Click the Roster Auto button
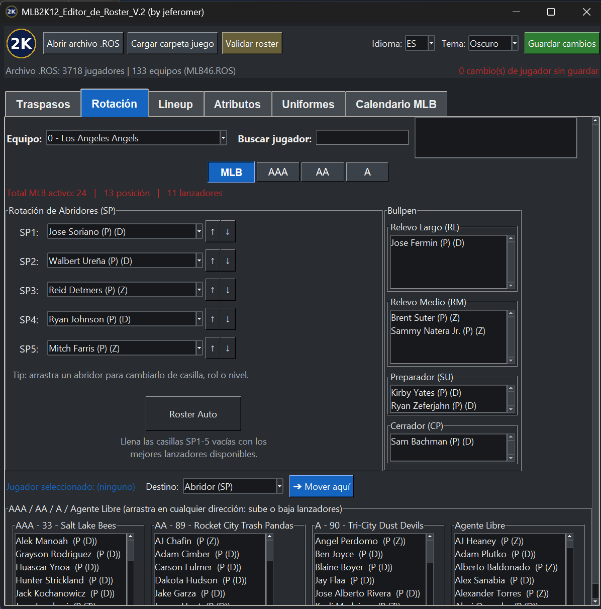Screen dimensions: 601x609 [193, 414]
